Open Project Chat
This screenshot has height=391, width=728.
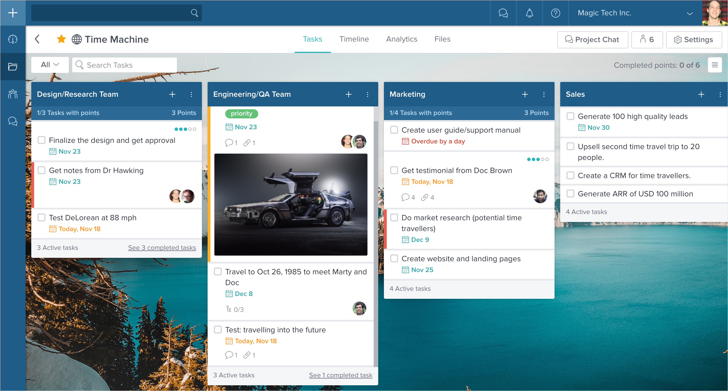pyautogui.click(x=593, y=40)
